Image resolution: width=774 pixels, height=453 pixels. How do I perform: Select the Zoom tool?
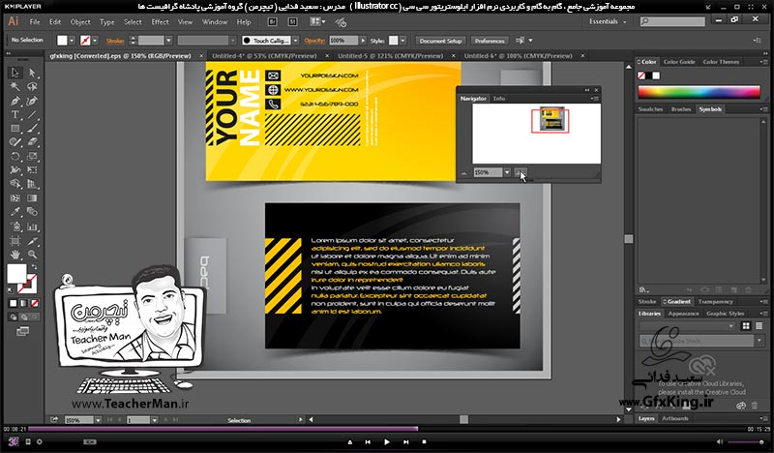tap(32, 255)
